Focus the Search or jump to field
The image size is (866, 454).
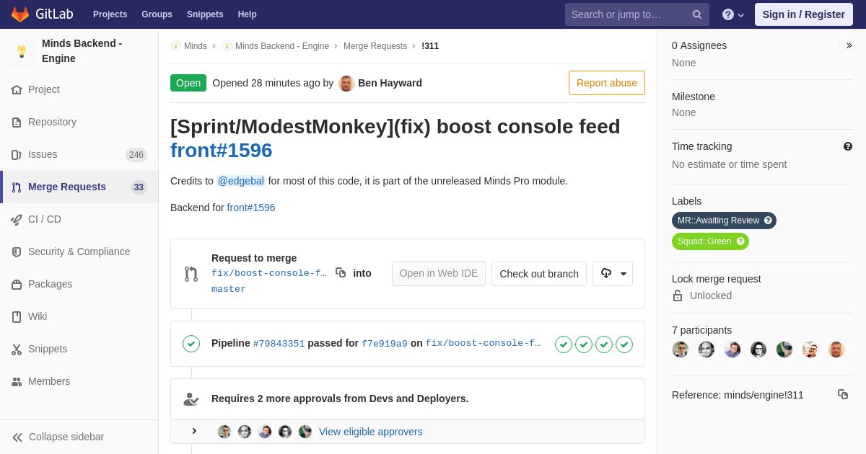(x=637, y=14)
